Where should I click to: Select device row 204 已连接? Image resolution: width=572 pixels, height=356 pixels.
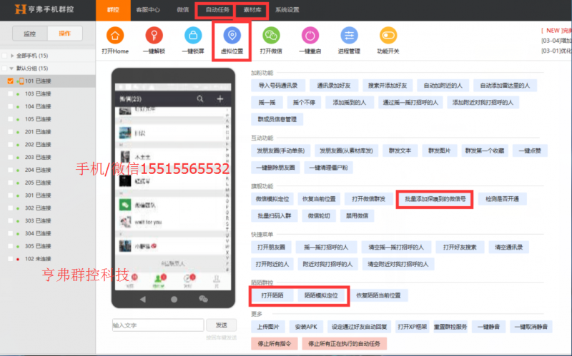click(48, 170)
